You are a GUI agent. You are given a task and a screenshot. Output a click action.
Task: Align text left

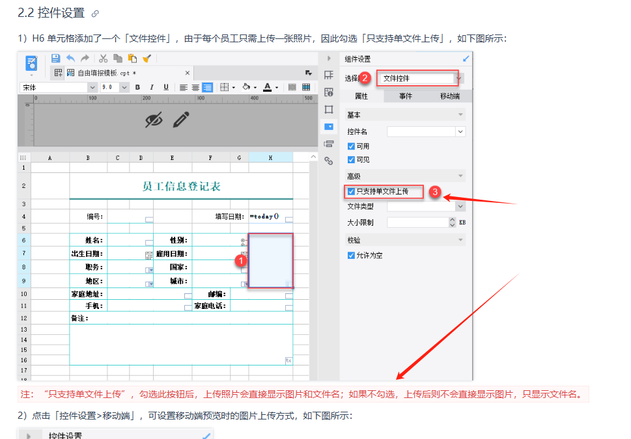(184, 87)
